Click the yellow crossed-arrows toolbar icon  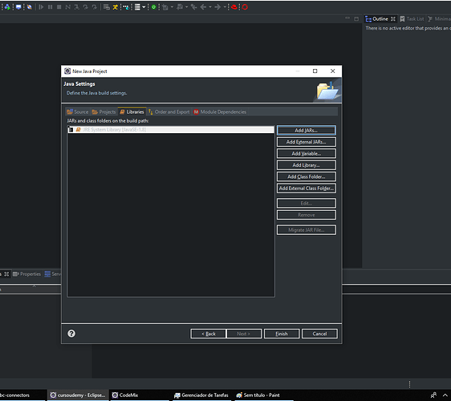tap(116, 7)
